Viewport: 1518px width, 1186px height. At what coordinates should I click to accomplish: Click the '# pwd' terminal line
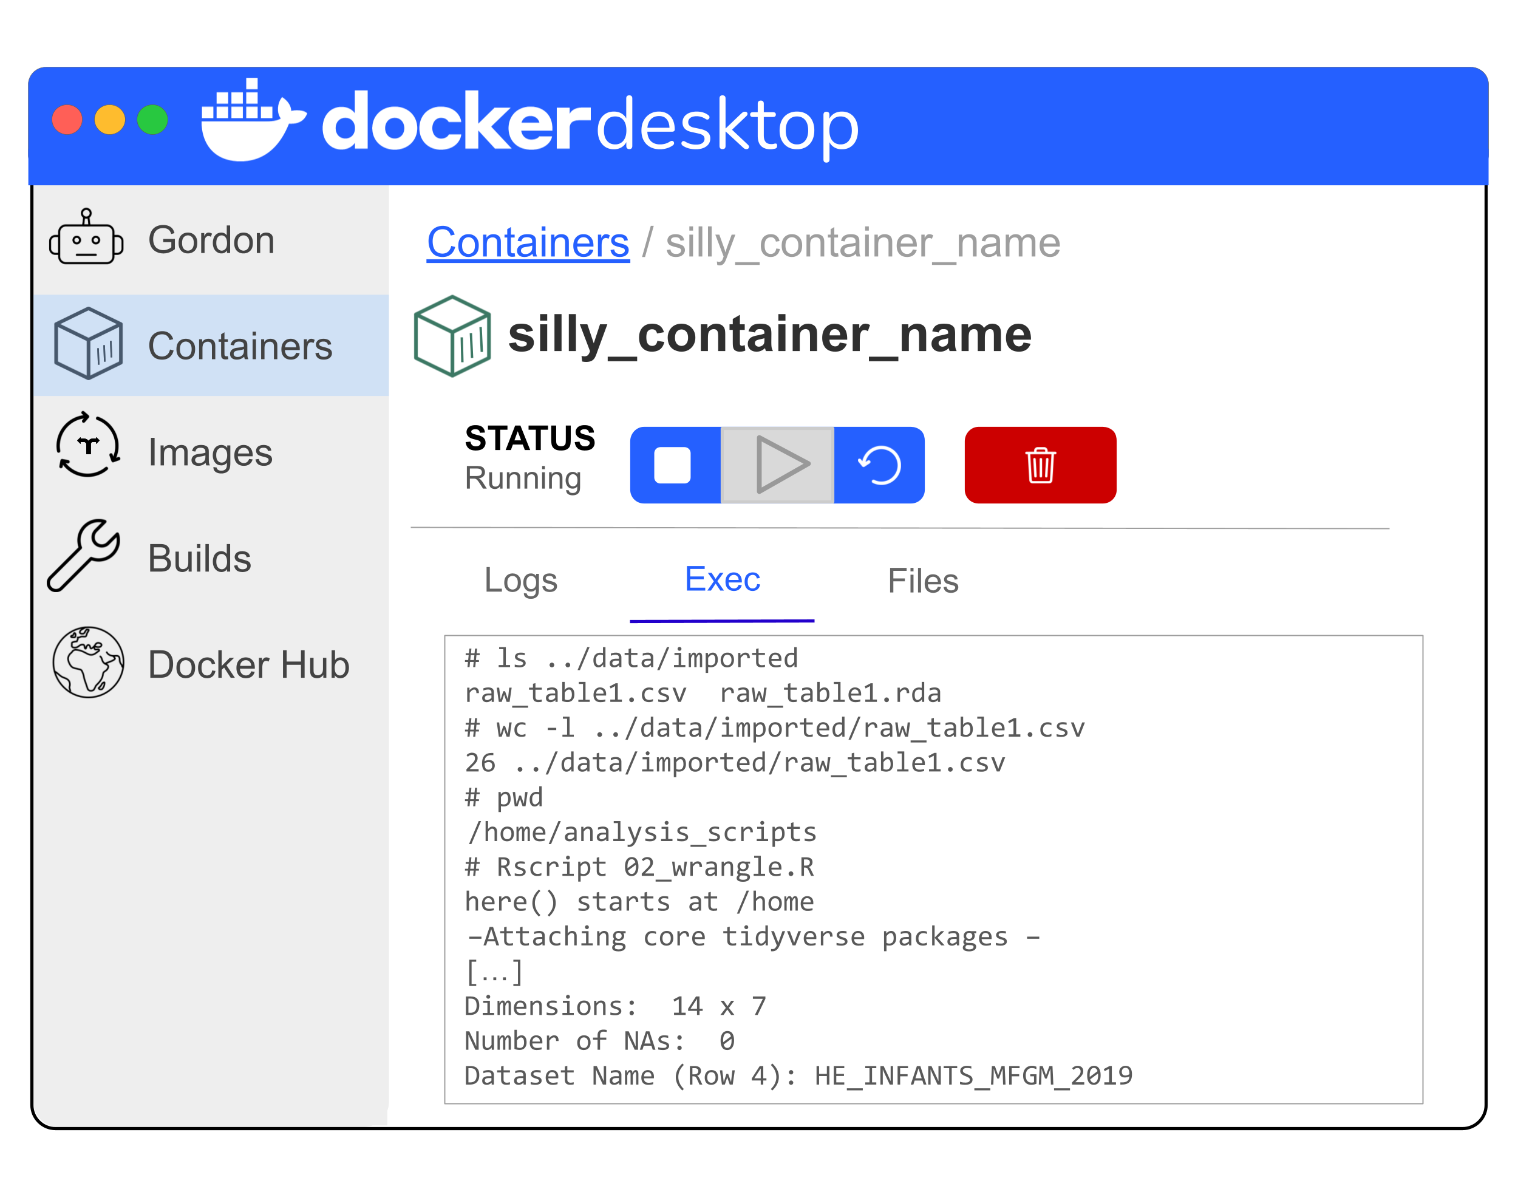[x=503, y=798]
